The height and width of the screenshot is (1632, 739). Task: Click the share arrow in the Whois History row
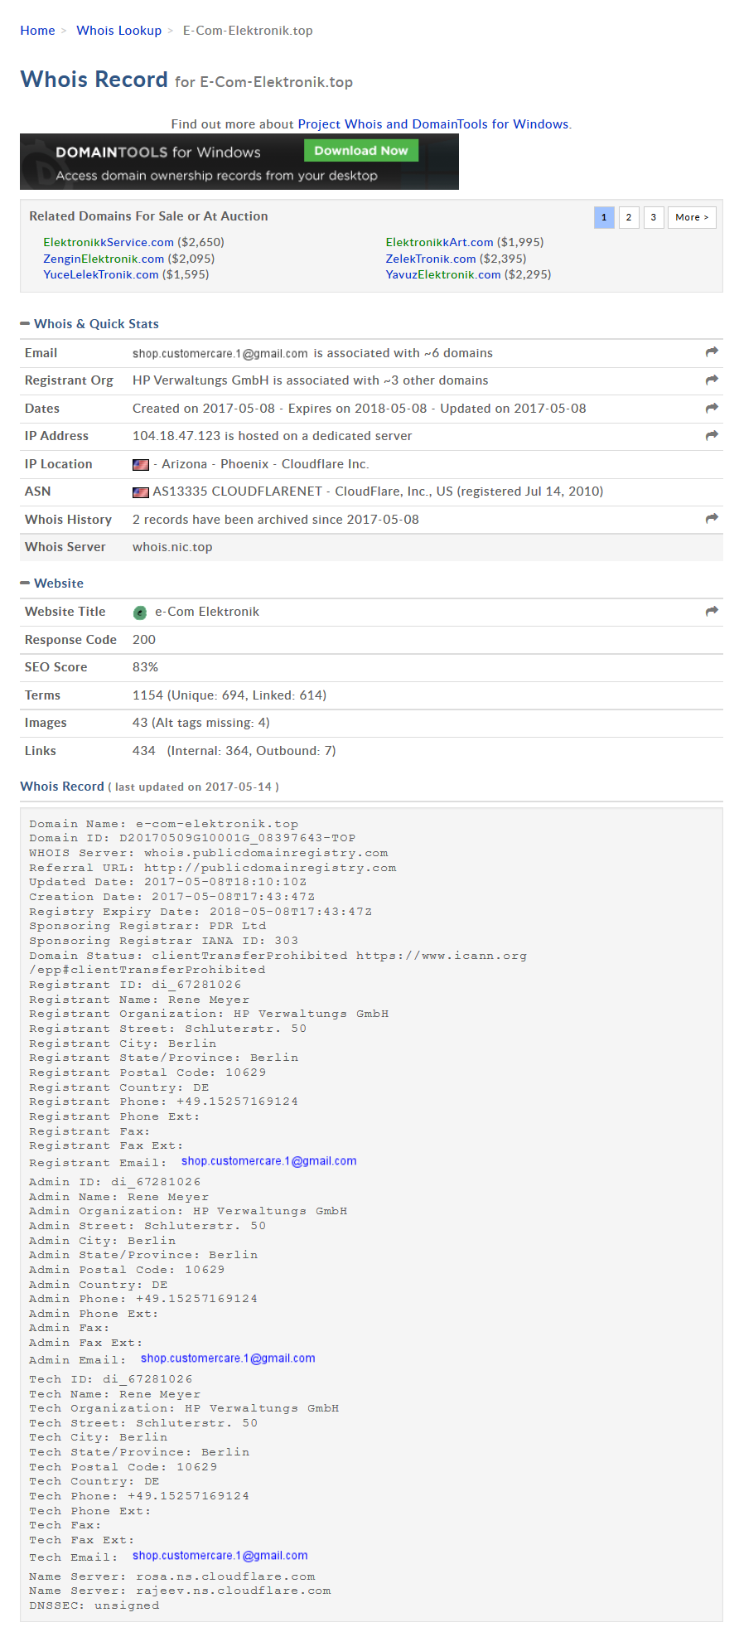coord(712,518)
